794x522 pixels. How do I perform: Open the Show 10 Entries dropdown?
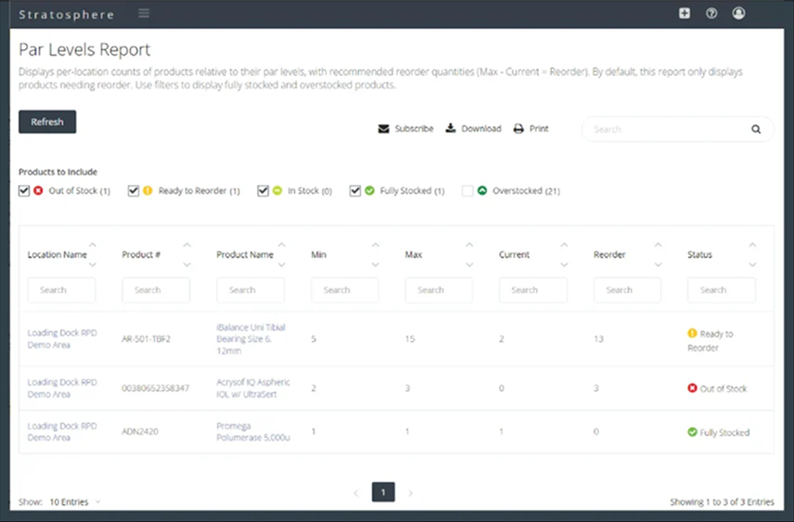tap(72, 502)
